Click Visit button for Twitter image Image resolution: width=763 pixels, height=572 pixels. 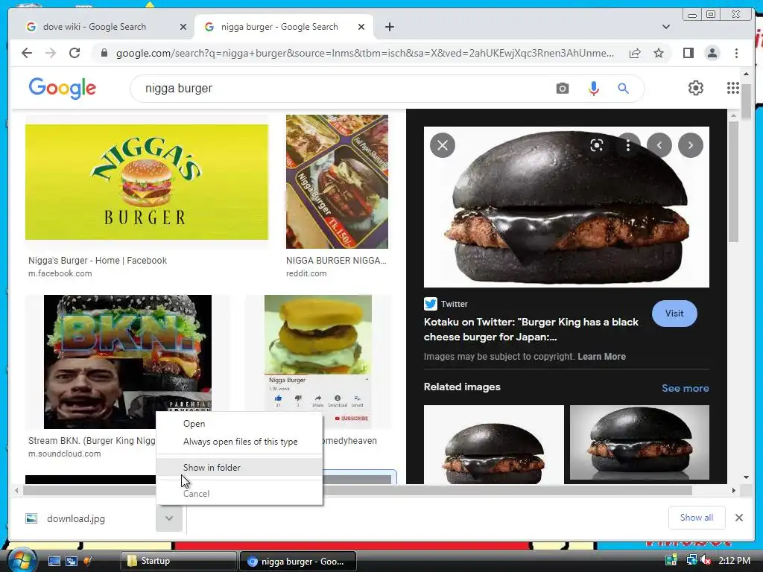click(x=674, y=314)
